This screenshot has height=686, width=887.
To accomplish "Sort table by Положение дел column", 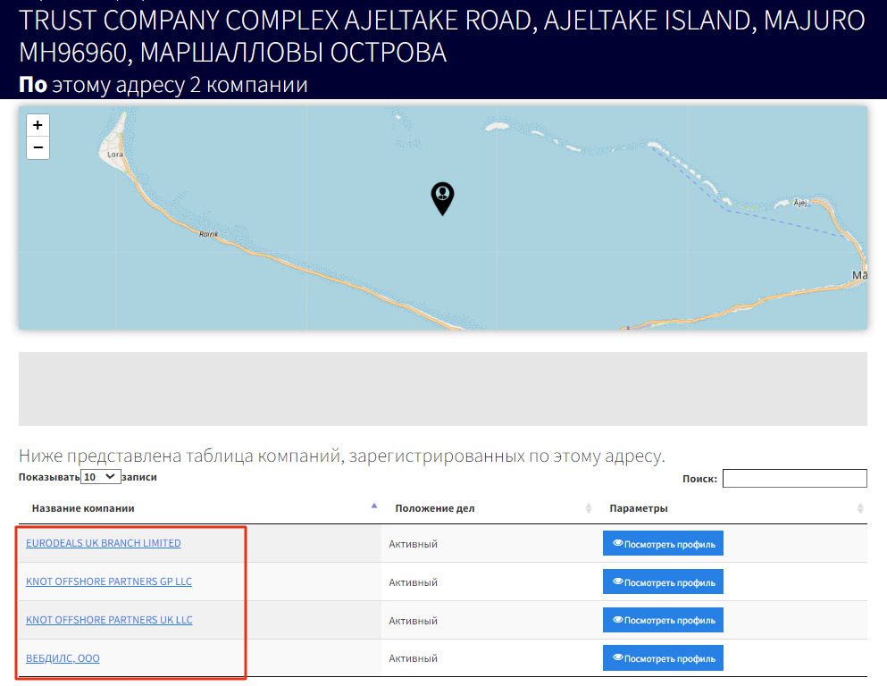I will tap(489, 508).
